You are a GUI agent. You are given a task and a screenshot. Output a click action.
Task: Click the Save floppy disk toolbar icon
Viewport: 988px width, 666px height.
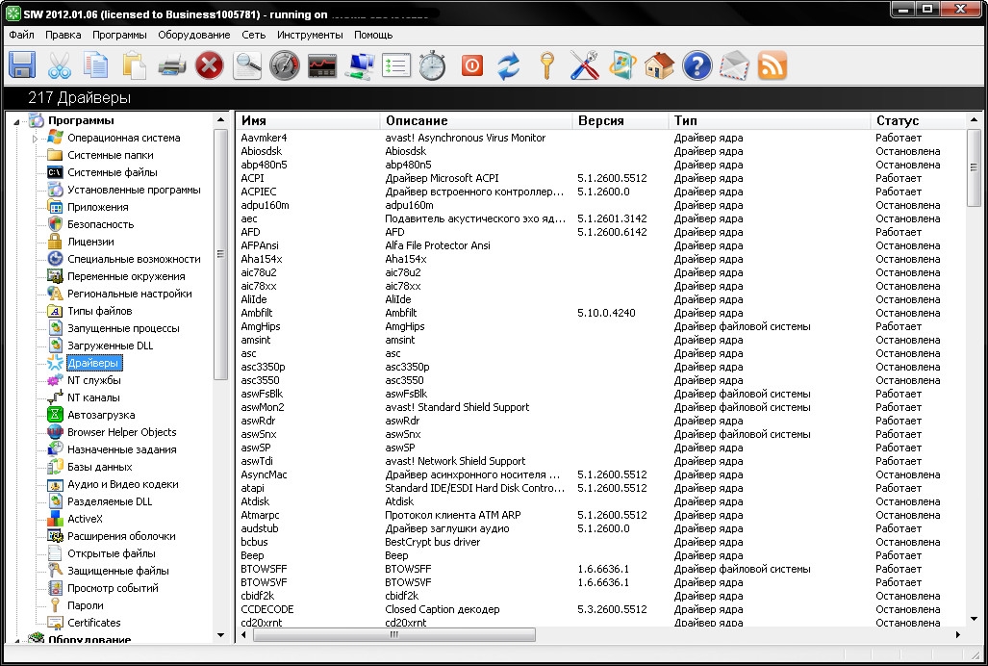coord(22,65)
